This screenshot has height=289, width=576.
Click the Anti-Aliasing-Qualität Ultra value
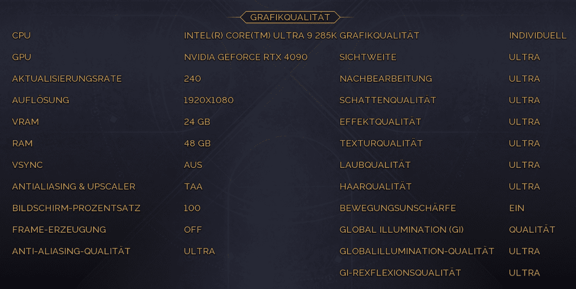pyautogui.click(x=199, y=251)
